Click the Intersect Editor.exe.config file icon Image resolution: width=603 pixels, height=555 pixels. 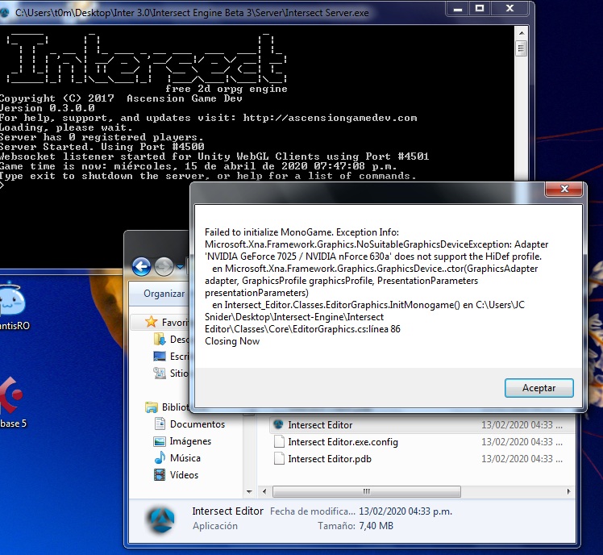pyautogui.click(x=279, y=441)
